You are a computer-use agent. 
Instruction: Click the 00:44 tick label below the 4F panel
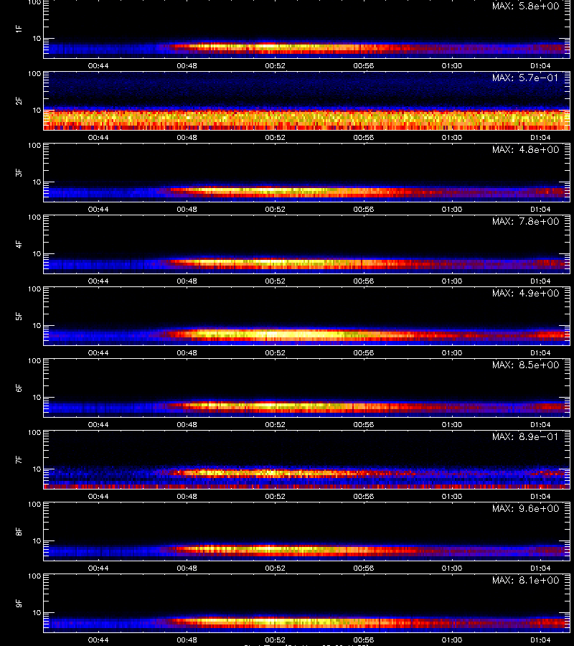(x=98, y=281)
